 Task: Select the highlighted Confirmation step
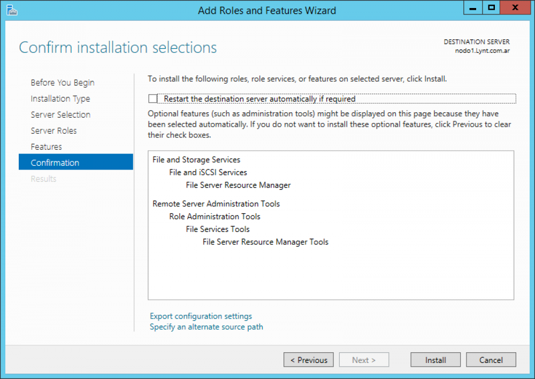tap(55, 162)
